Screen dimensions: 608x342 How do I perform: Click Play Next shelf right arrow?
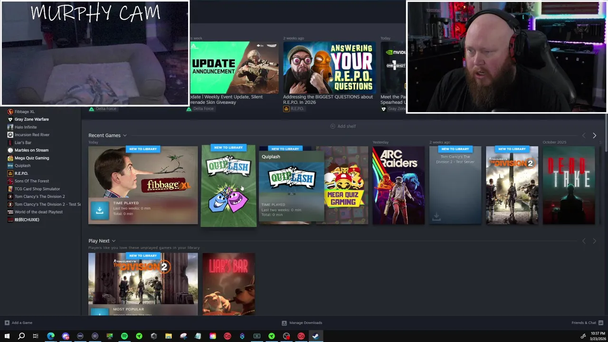click(x=594, y=241)
